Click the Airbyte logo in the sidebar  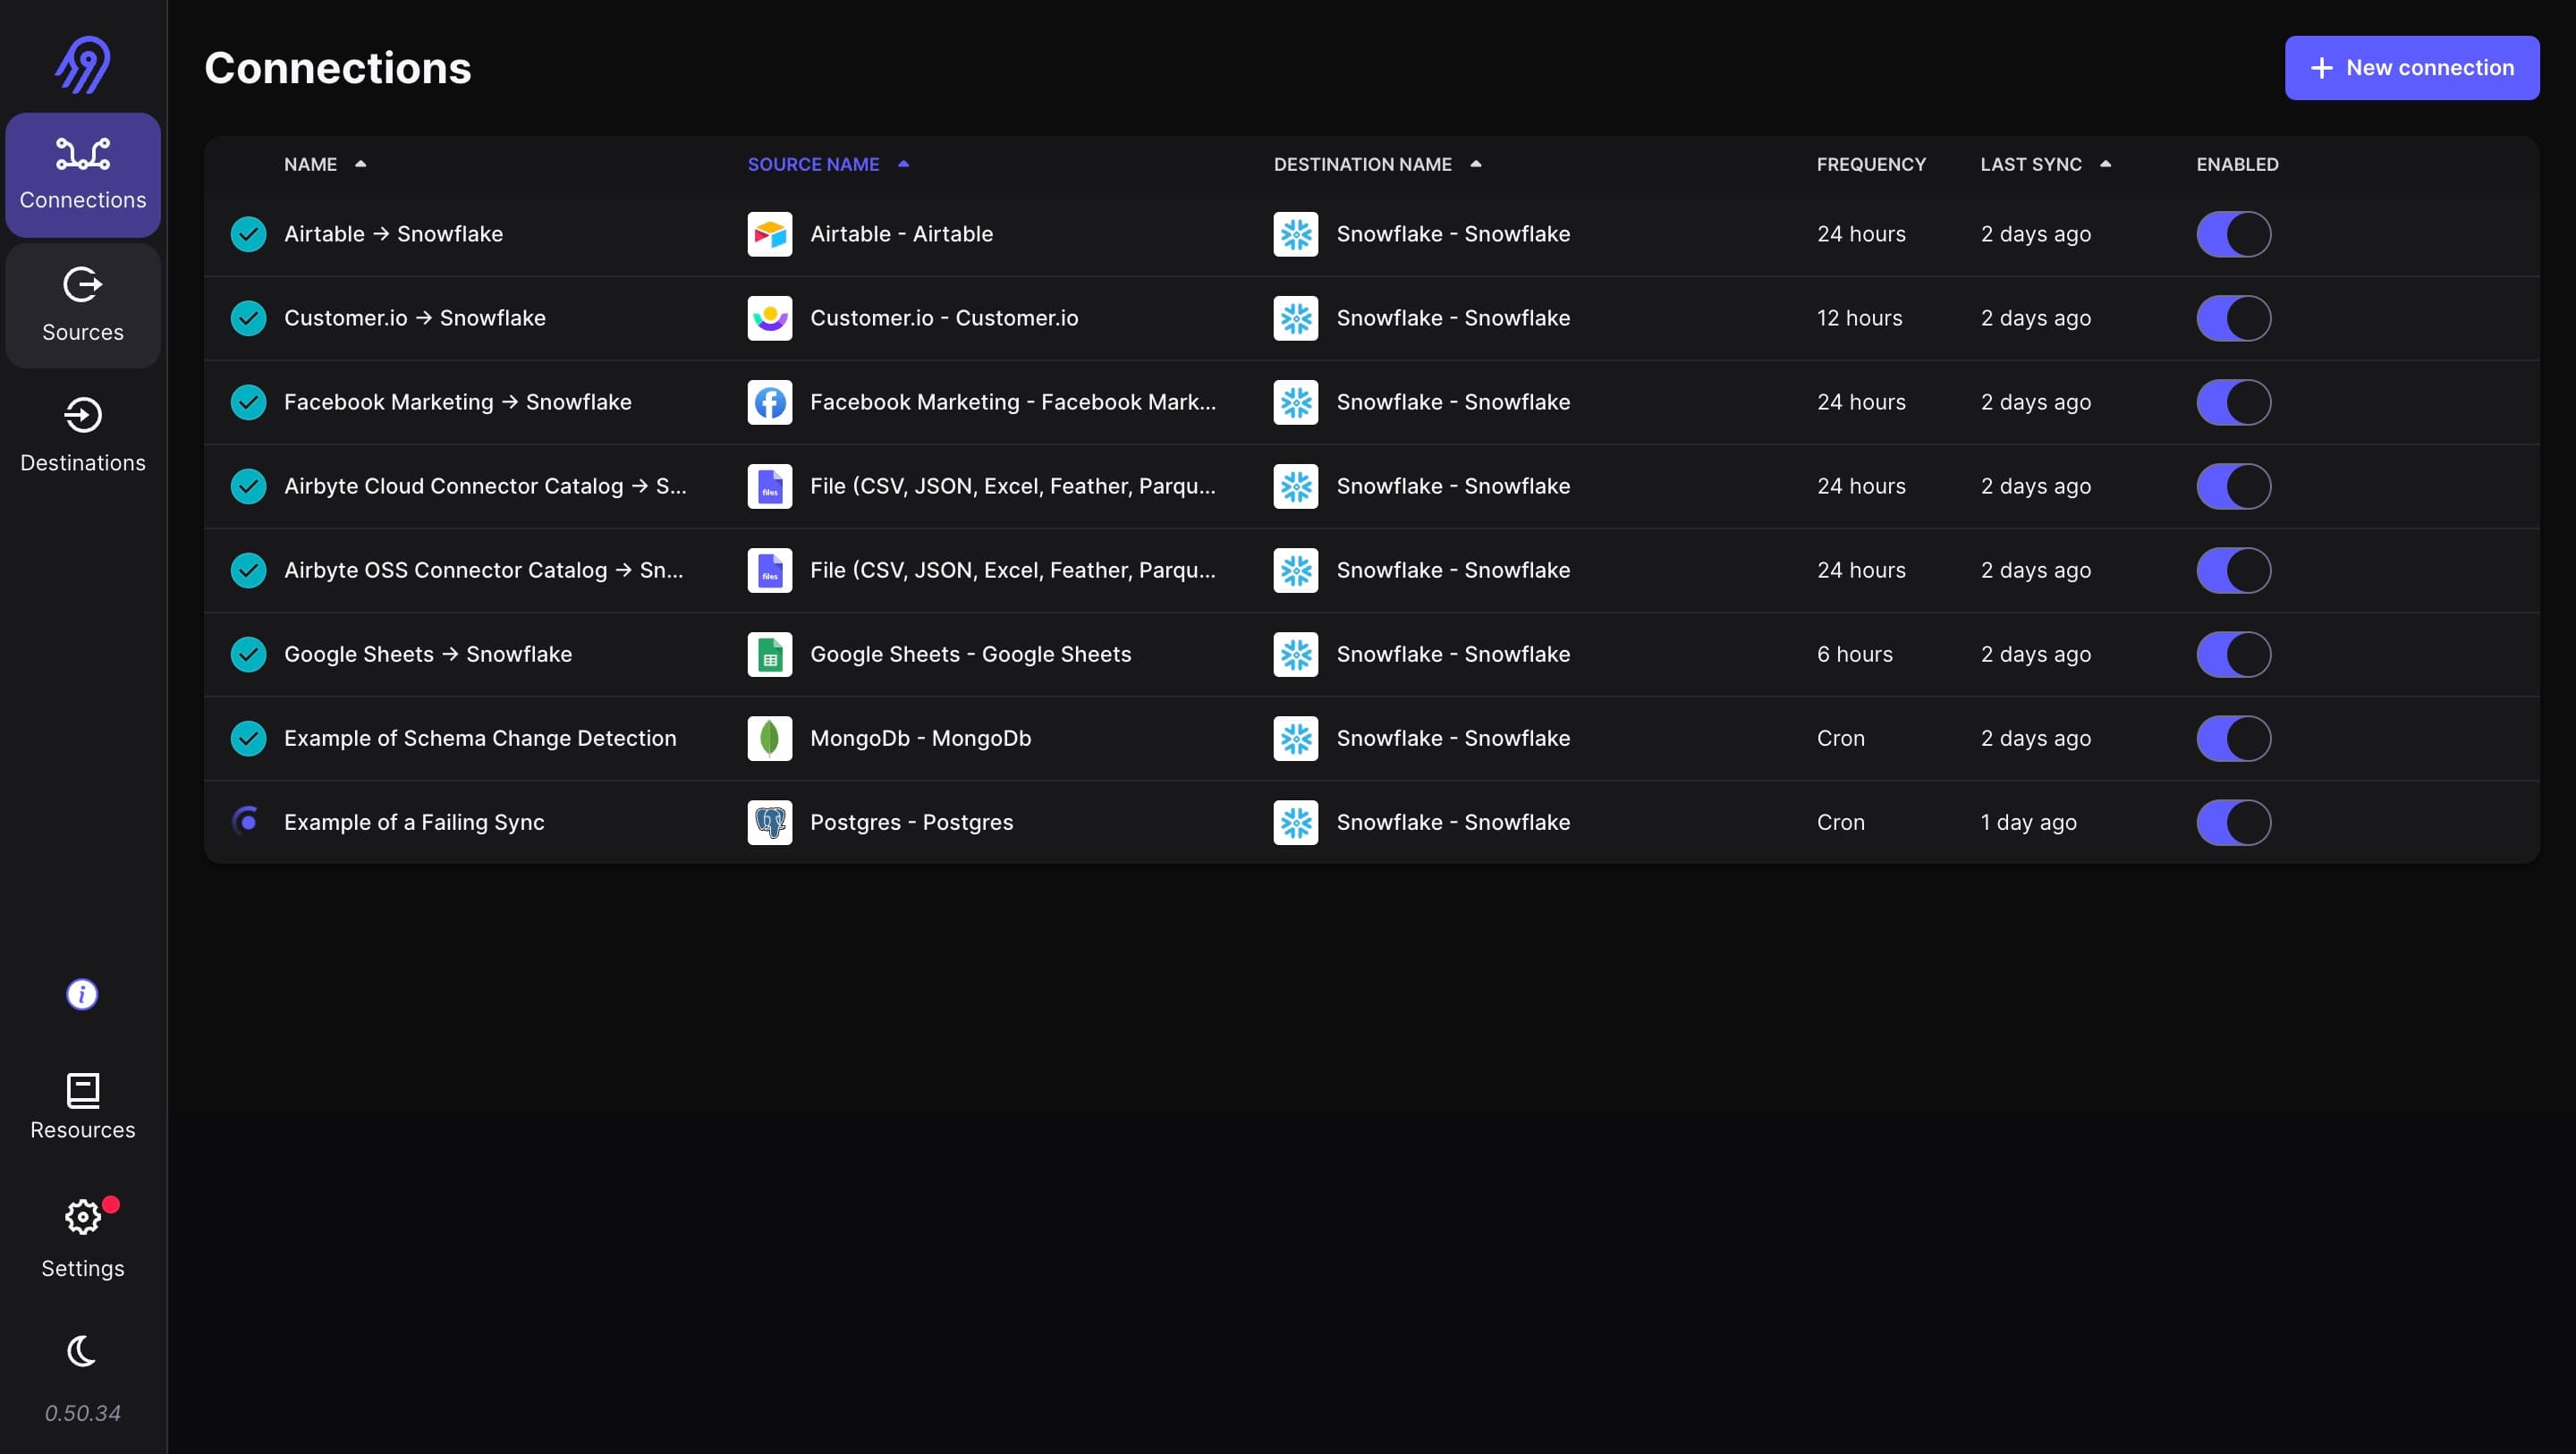82,65
